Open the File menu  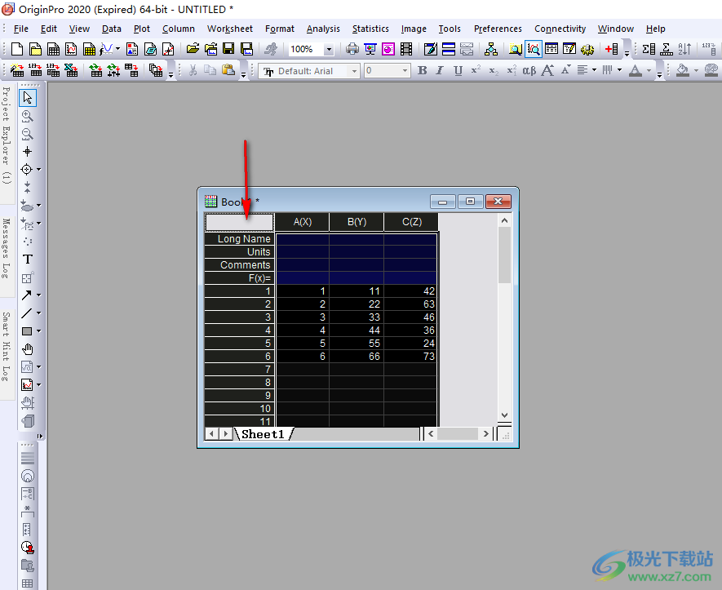pos(21,29)
